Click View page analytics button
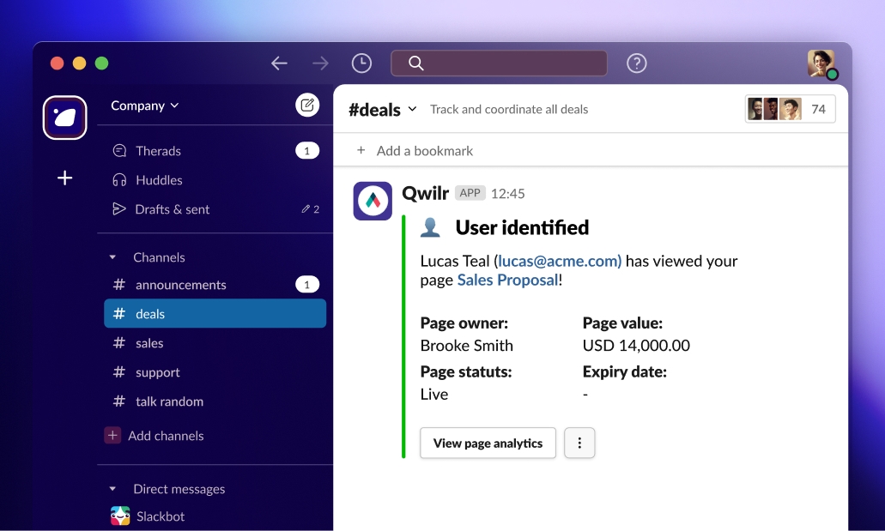Viewport: 885px width, 531px height. [488, 443]
